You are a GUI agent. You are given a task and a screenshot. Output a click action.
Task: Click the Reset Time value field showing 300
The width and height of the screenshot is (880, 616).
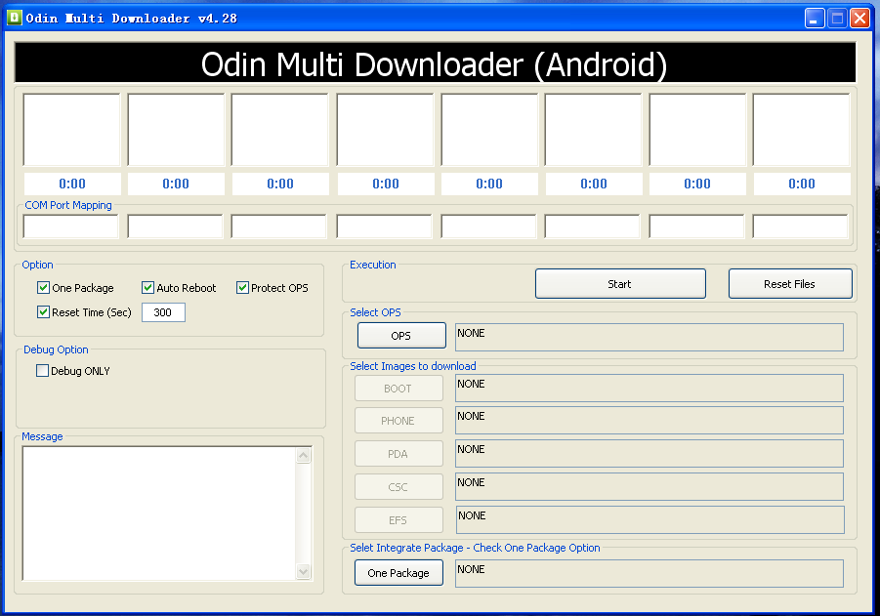click(x=163, y=312)
